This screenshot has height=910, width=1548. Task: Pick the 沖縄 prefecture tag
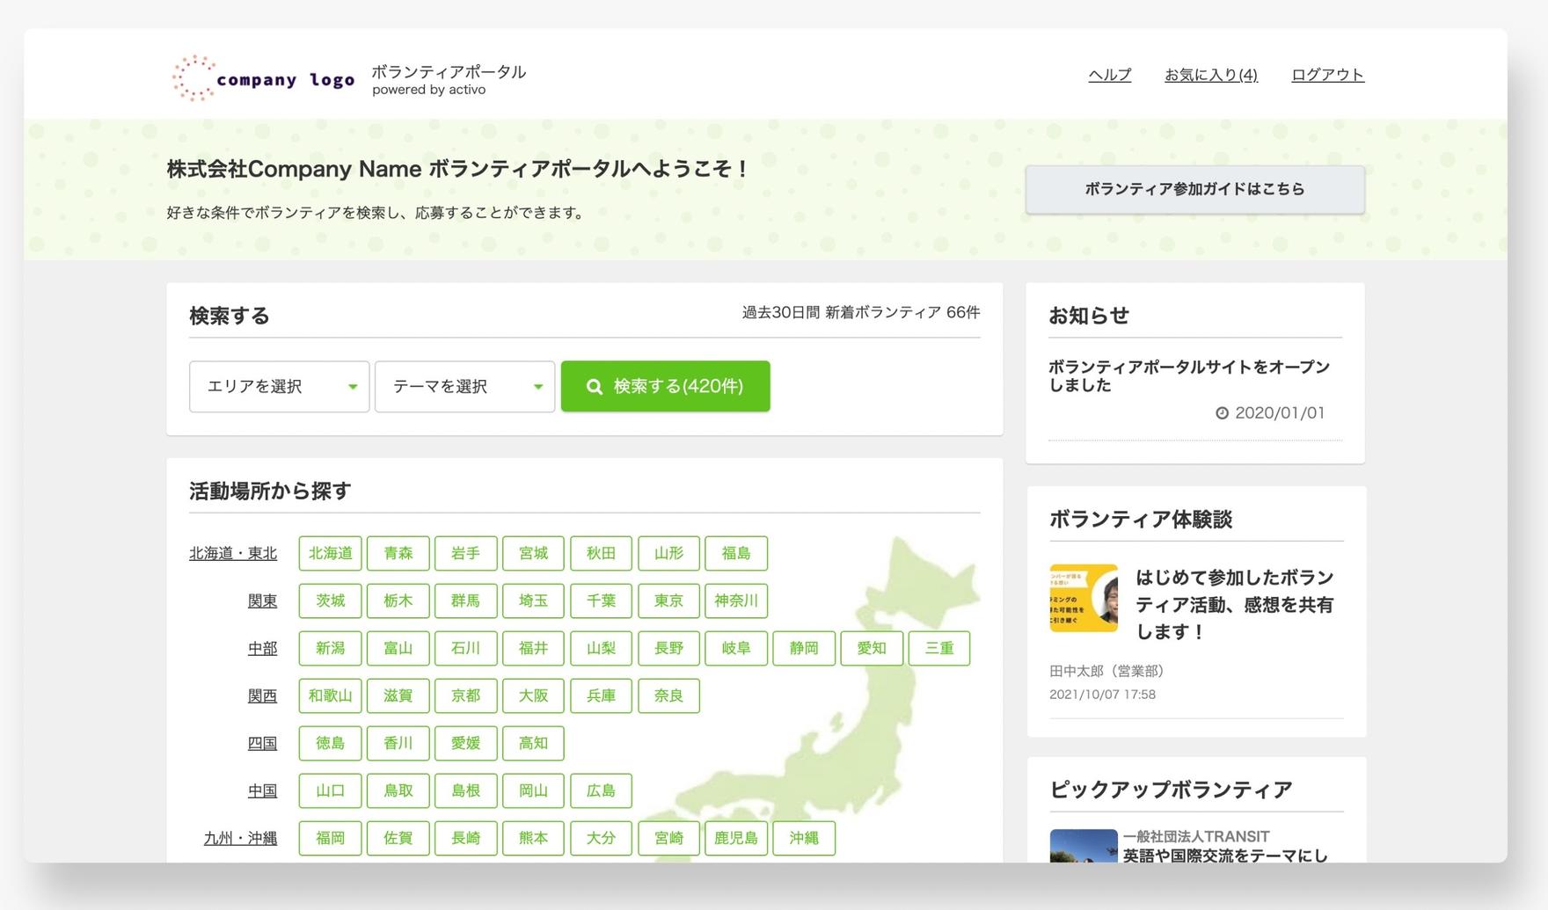[803, 838]
